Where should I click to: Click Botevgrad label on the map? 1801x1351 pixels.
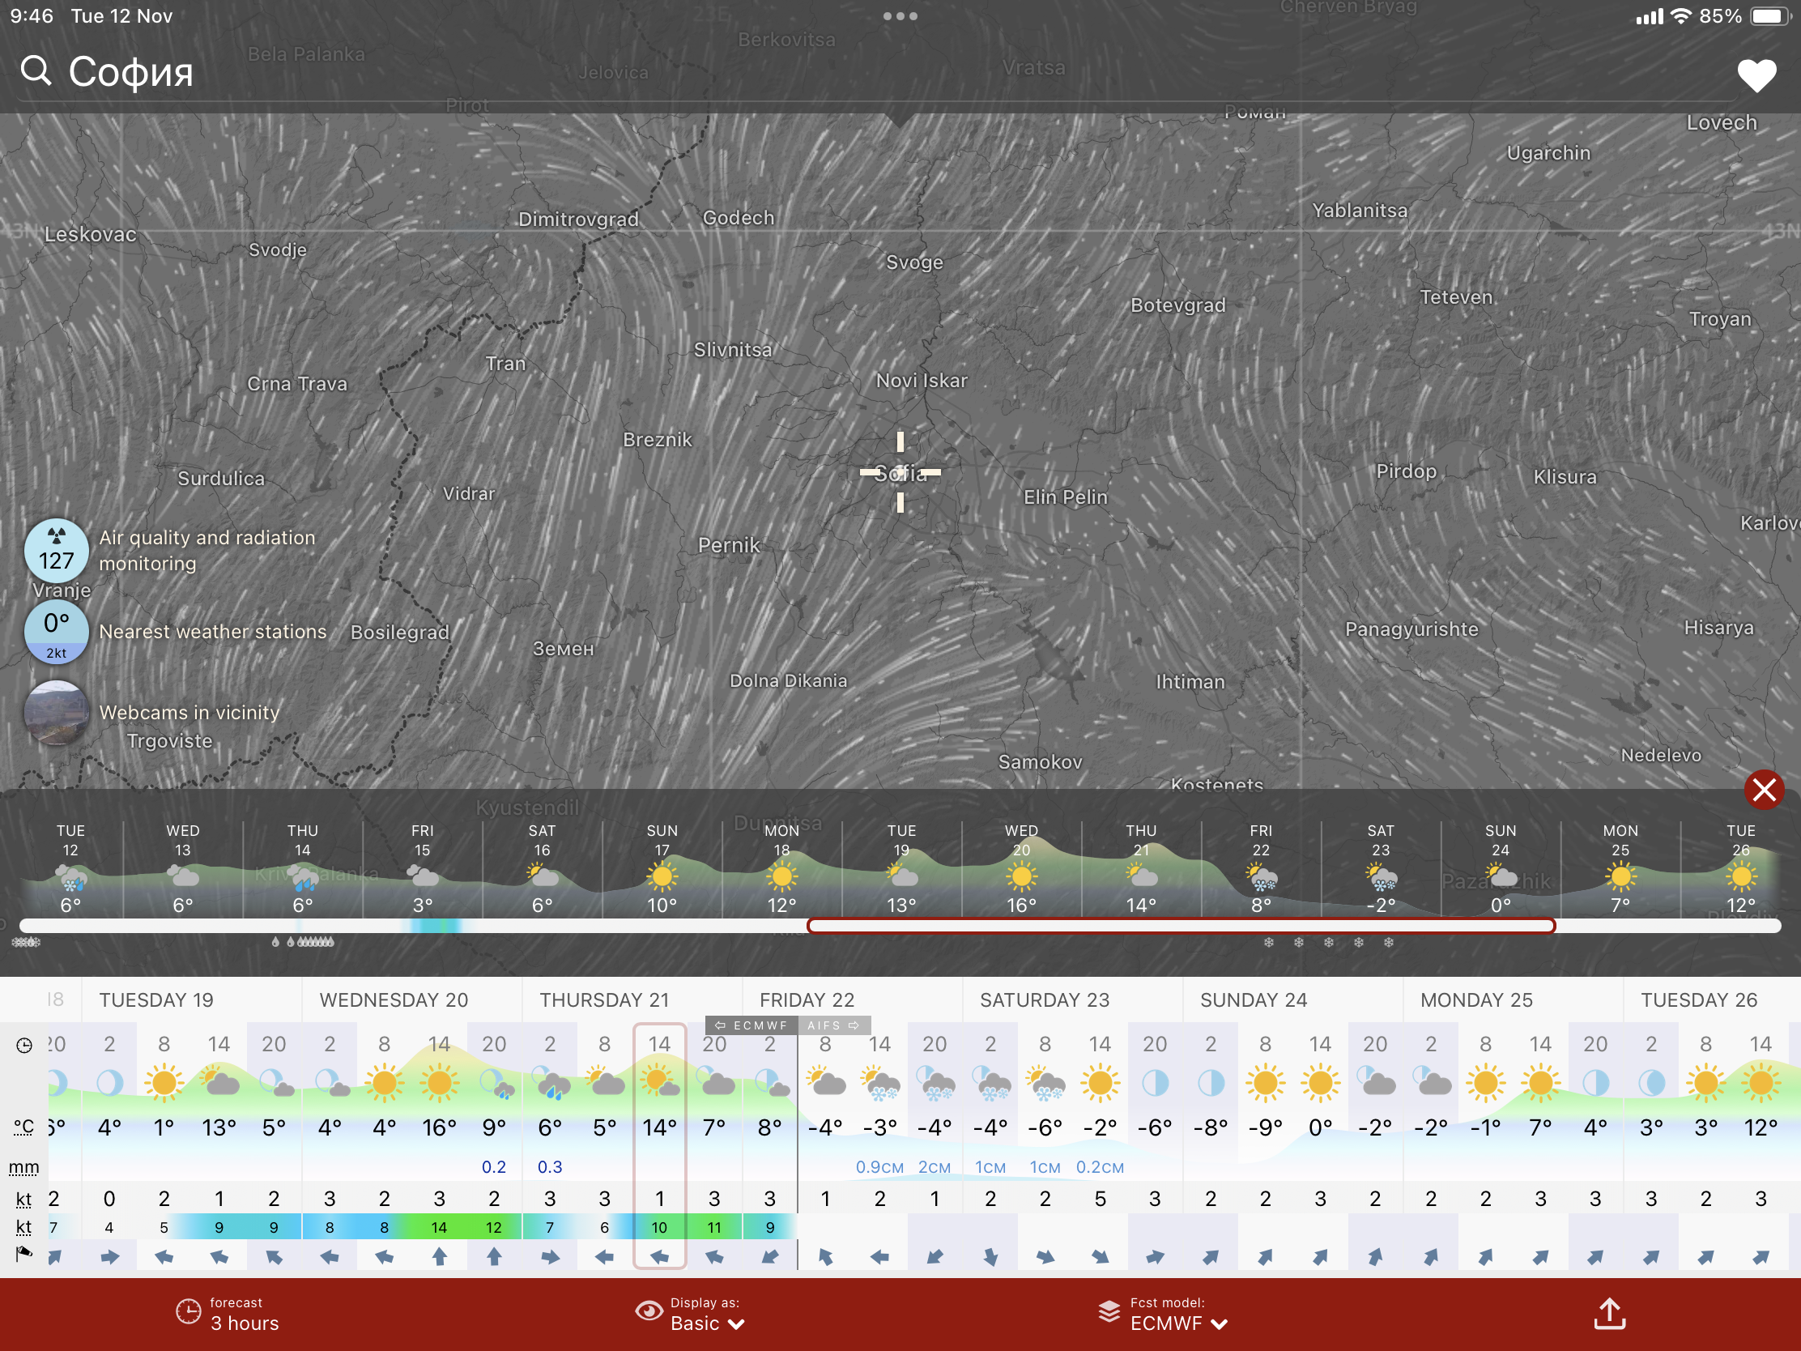point(1177,305)
